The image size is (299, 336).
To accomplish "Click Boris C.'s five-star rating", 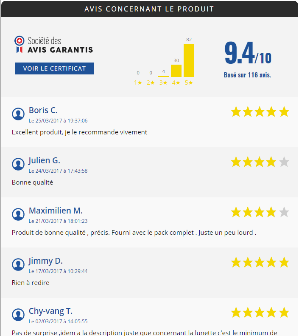I will point(260,112).
